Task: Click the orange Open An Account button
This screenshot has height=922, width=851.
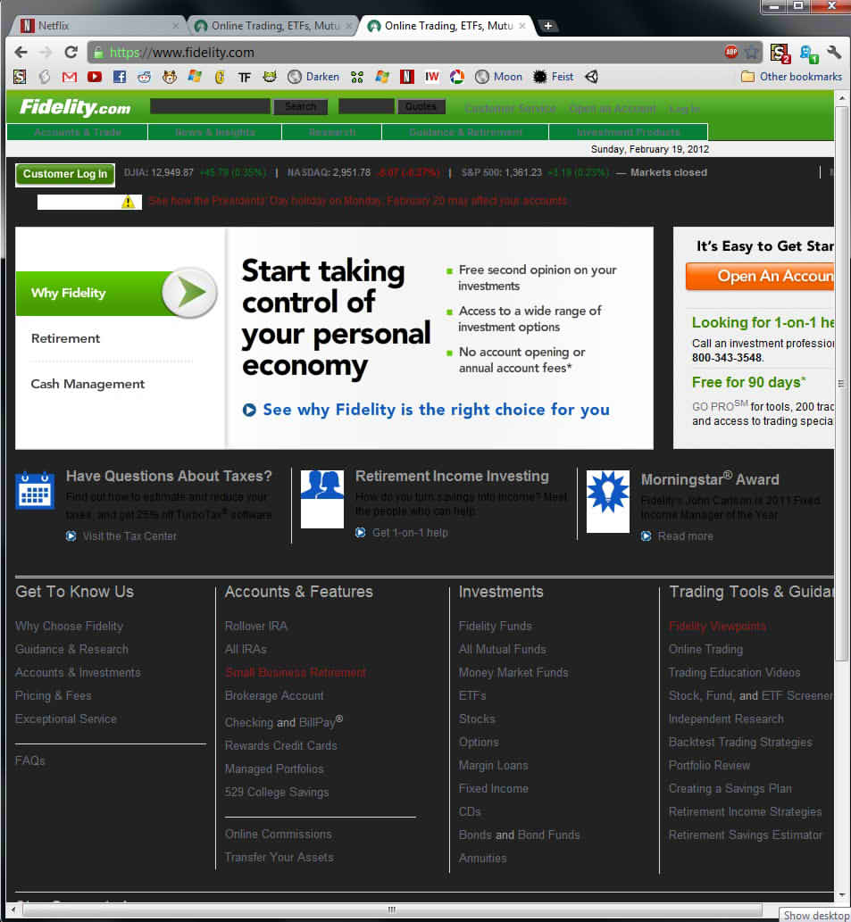Action: pyautogui.click(x=761, y=276)
